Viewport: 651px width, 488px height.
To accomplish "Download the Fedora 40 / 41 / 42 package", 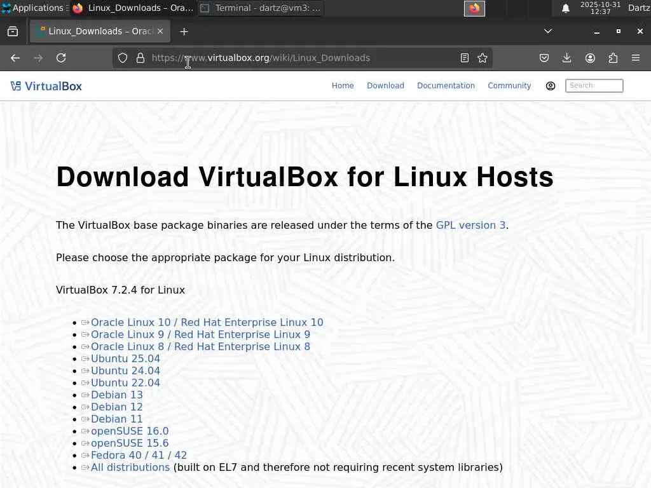I will pyautogui.click(x=139, y=455).
